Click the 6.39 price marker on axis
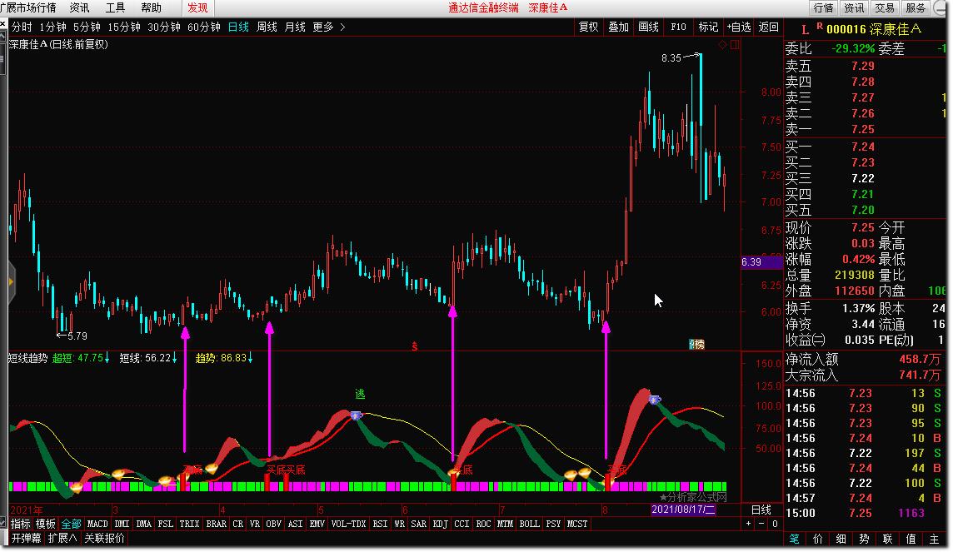 tap(761, 262)
